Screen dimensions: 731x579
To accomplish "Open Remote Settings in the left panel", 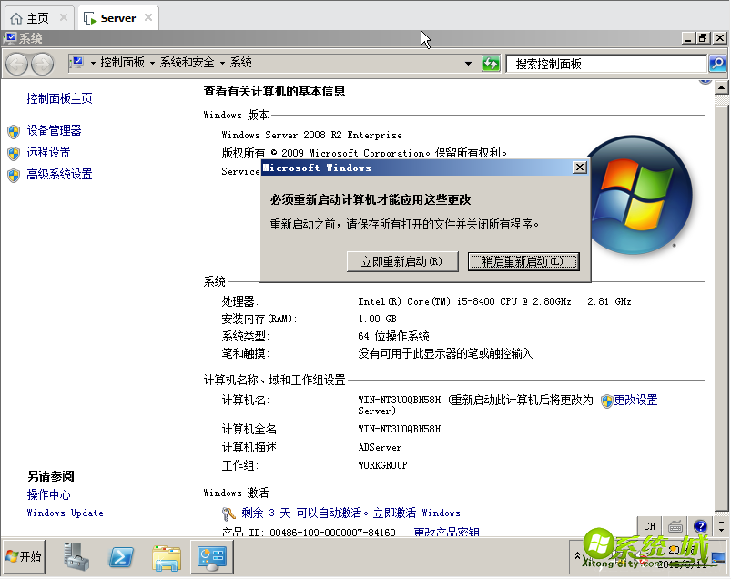I will coord(48,151).
